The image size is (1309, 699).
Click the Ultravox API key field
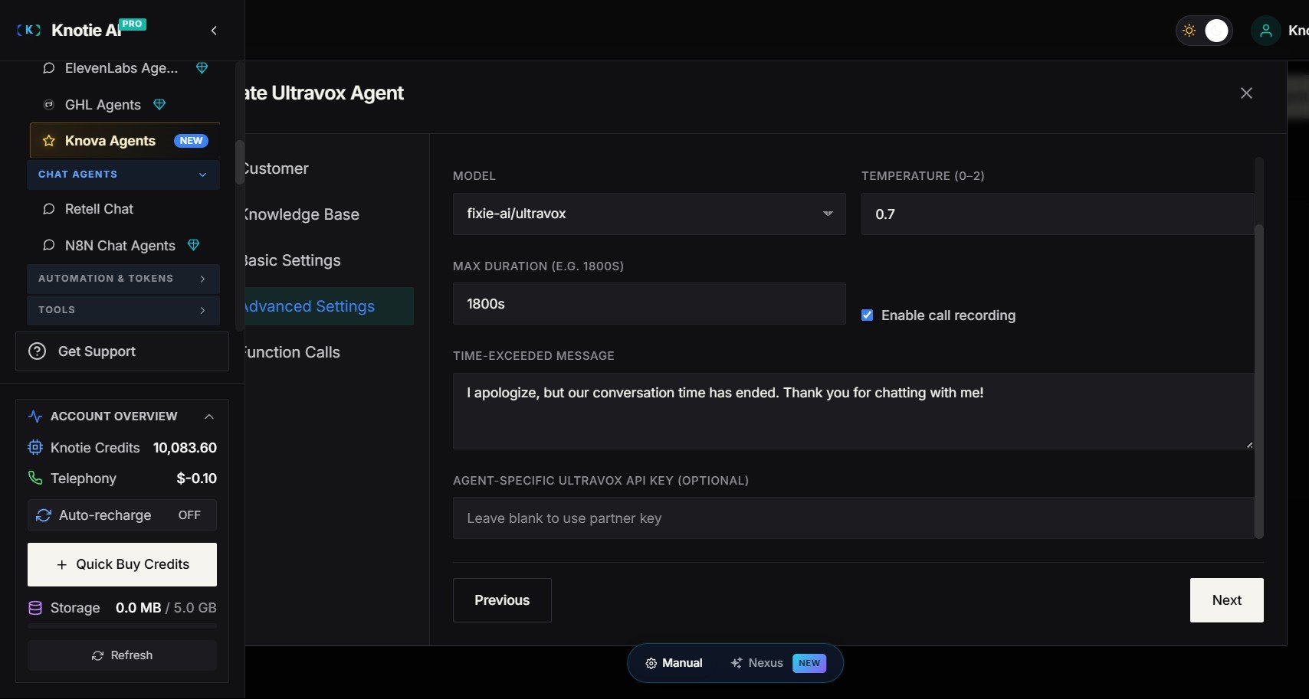853,518
